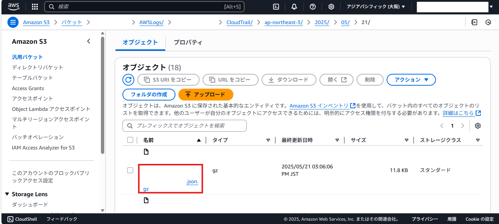The image size is (499, 224).
Task: Switch to the オブジェクト tab
Action: click(x=140, y=42)
